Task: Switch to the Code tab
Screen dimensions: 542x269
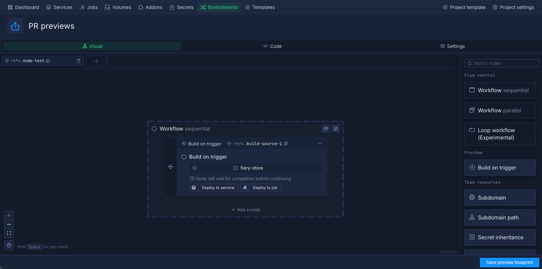Action: 272,46
